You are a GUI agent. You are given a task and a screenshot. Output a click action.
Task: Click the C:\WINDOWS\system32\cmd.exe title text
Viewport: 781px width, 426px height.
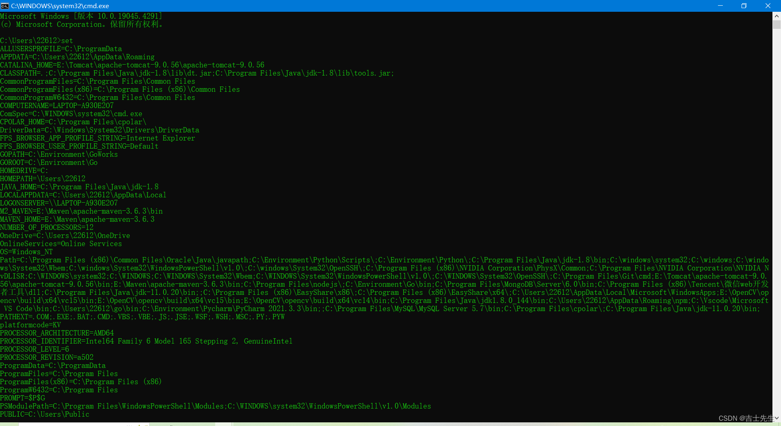(x=60, y=6)
